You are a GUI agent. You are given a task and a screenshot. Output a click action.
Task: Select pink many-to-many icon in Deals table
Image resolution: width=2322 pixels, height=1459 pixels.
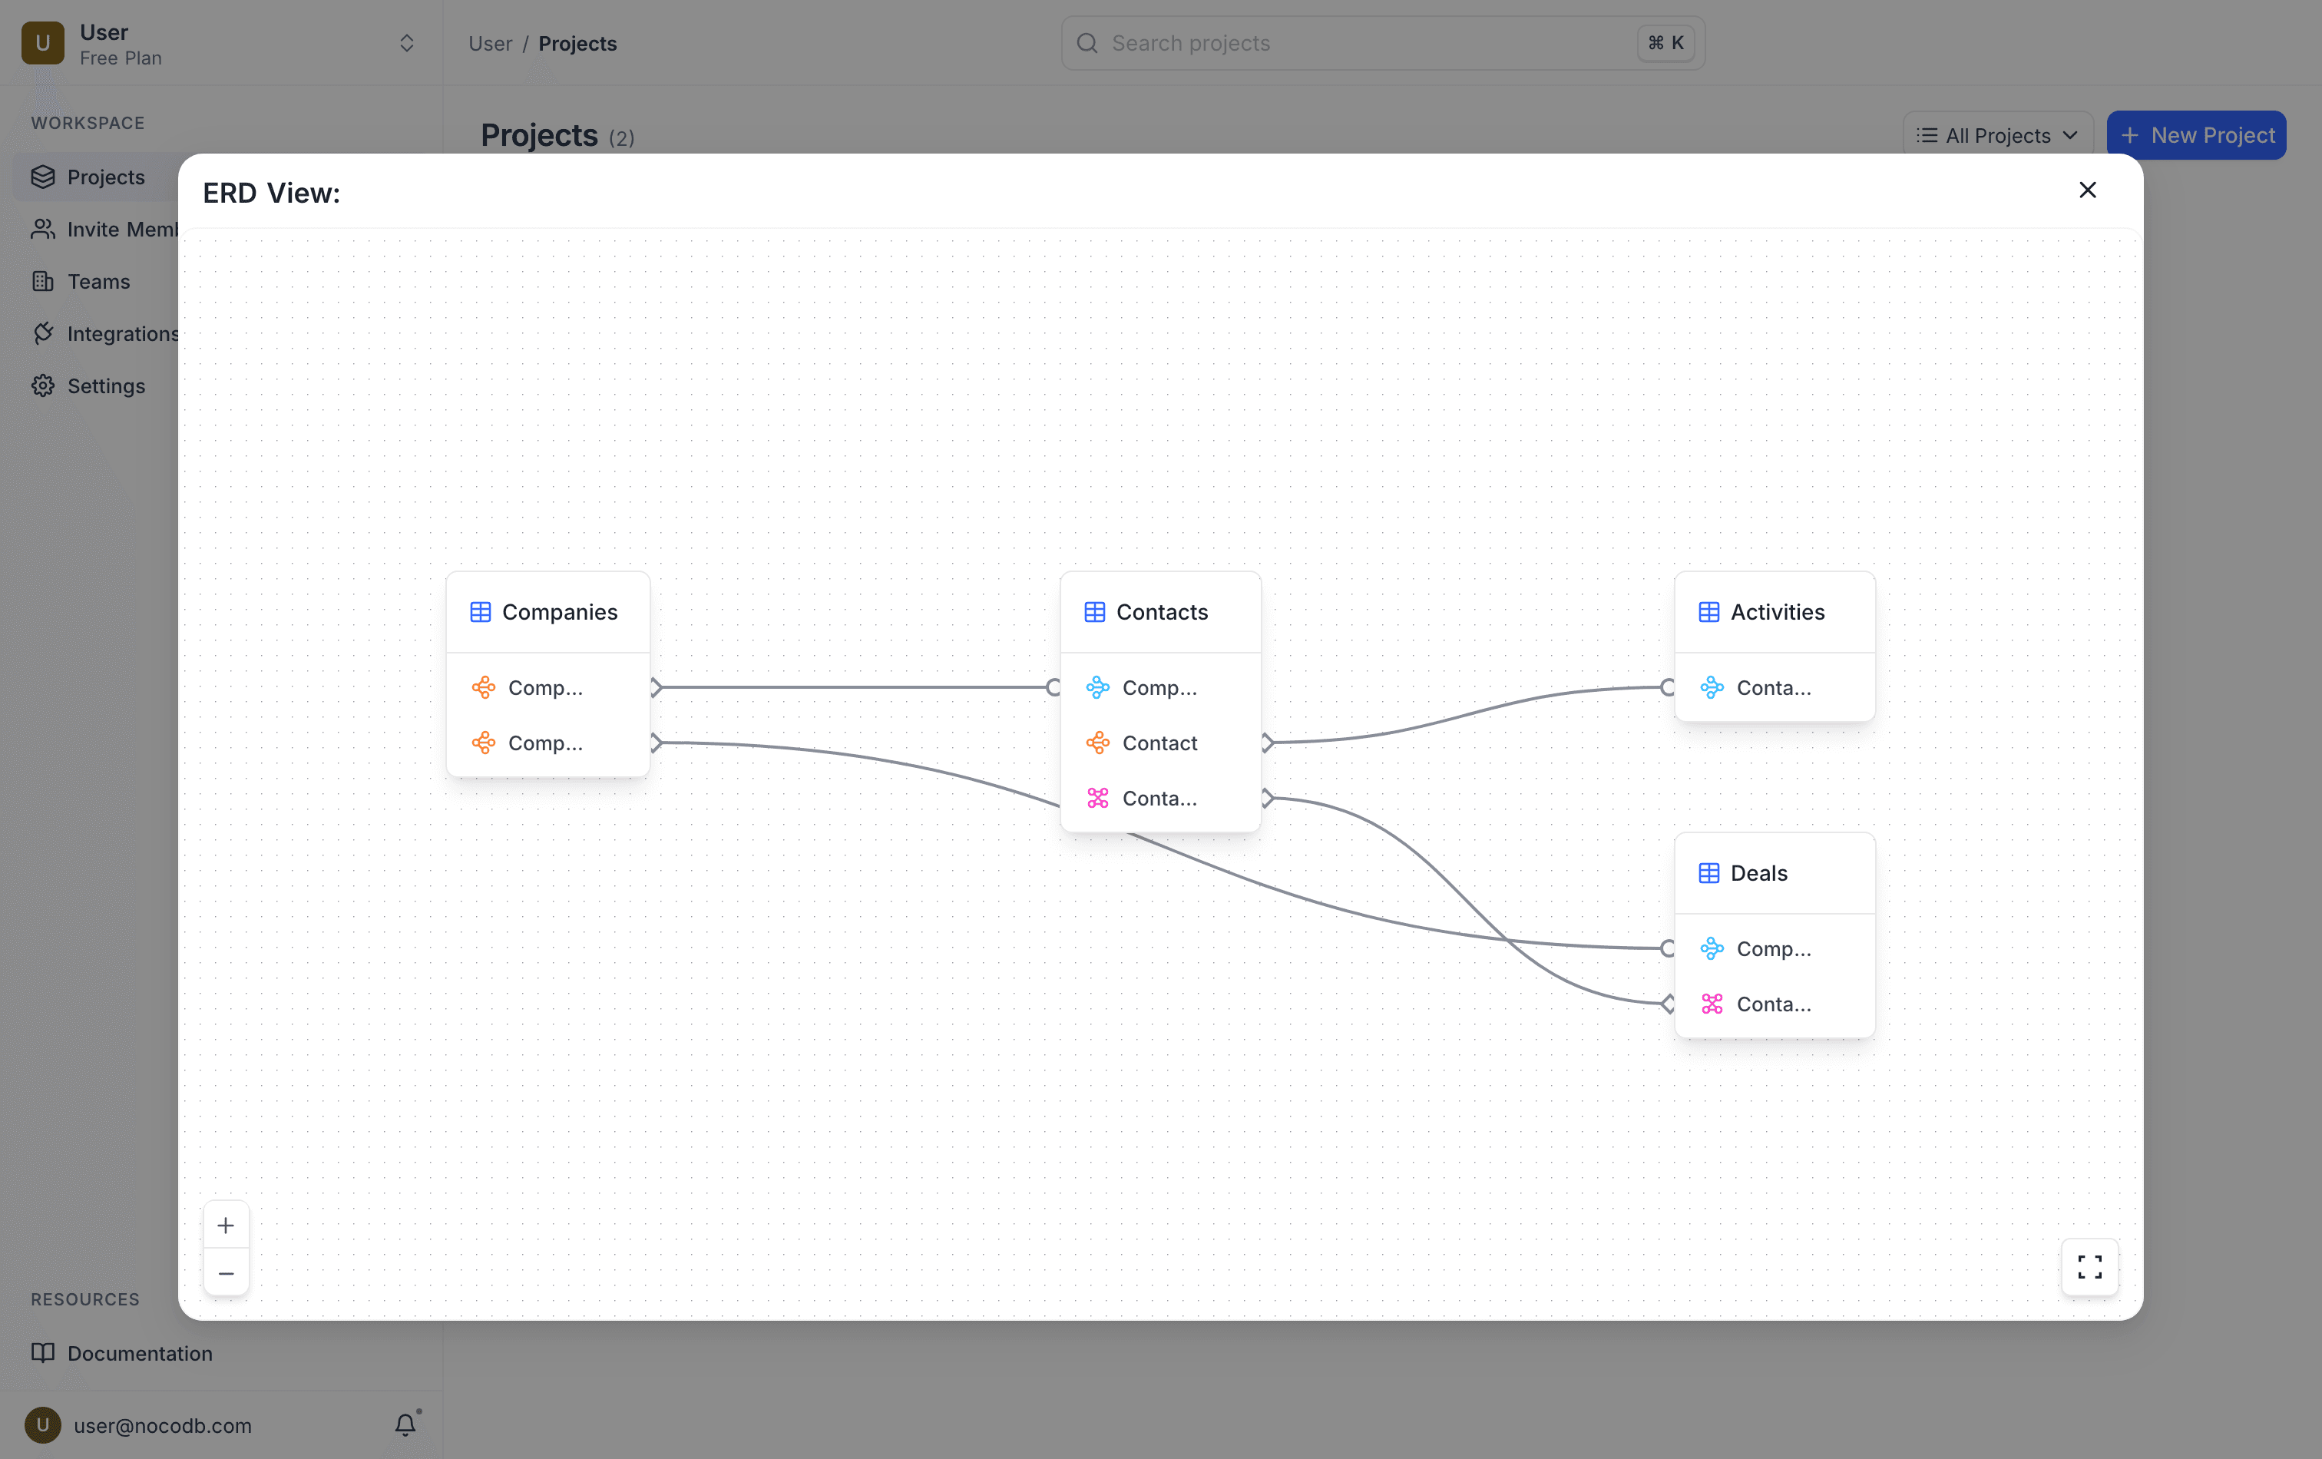1712,1004
